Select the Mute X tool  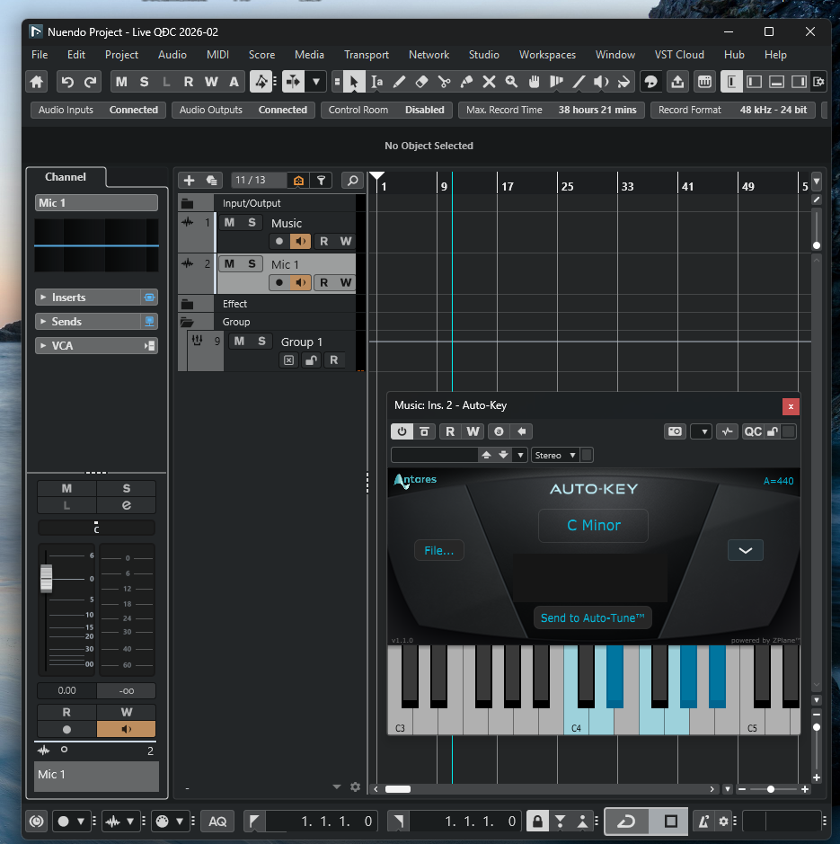[x=489, y=82]
